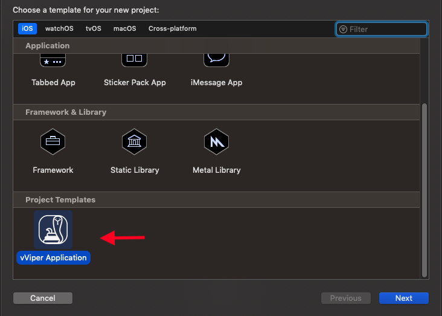The image size is (442, 316).
Task: Switch to the iOS tab
Action: tap(27, 28)
